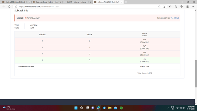Viewport: 197px width, 111px height.
Task: Open the browser profile menu
Action: point(188,7)
